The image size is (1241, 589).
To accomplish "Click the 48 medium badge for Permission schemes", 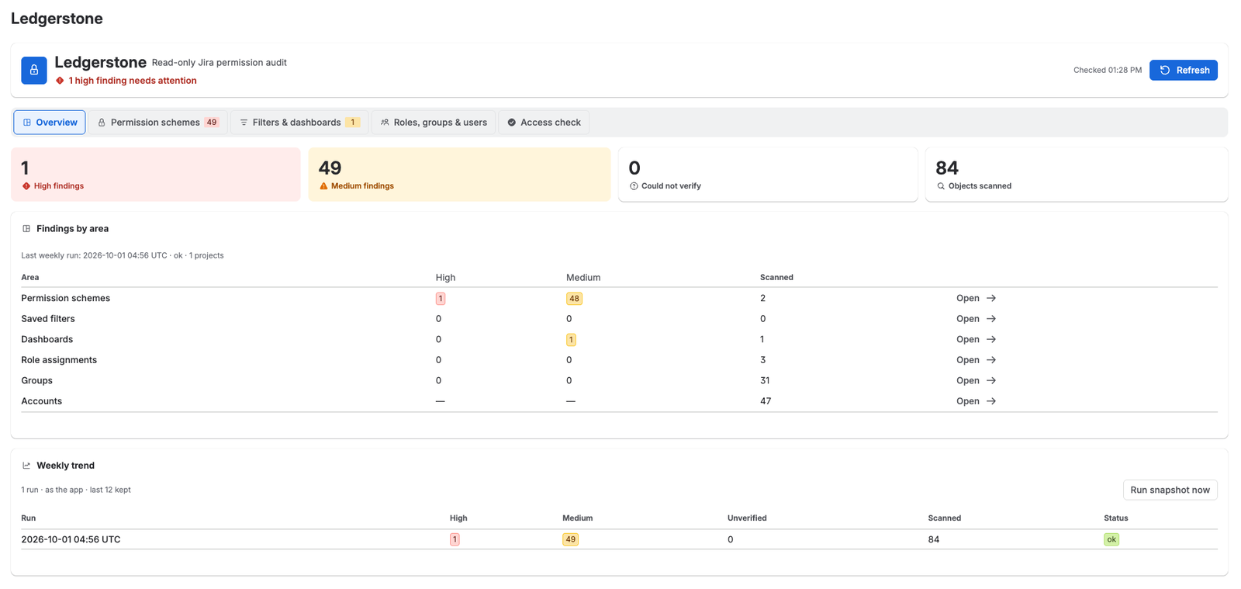I will pos(574,299).
